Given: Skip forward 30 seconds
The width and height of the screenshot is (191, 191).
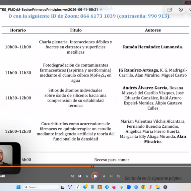Looking at the screenshot, I should (x=104, y=176).
